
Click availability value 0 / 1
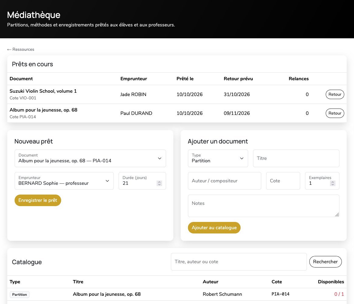(x=339, y=294)
